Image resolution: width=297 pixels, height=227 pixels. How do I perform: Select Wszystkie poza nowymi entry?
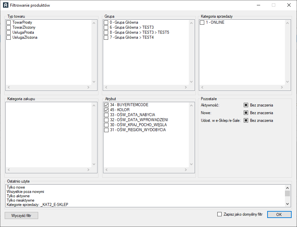tap(25, 192)
